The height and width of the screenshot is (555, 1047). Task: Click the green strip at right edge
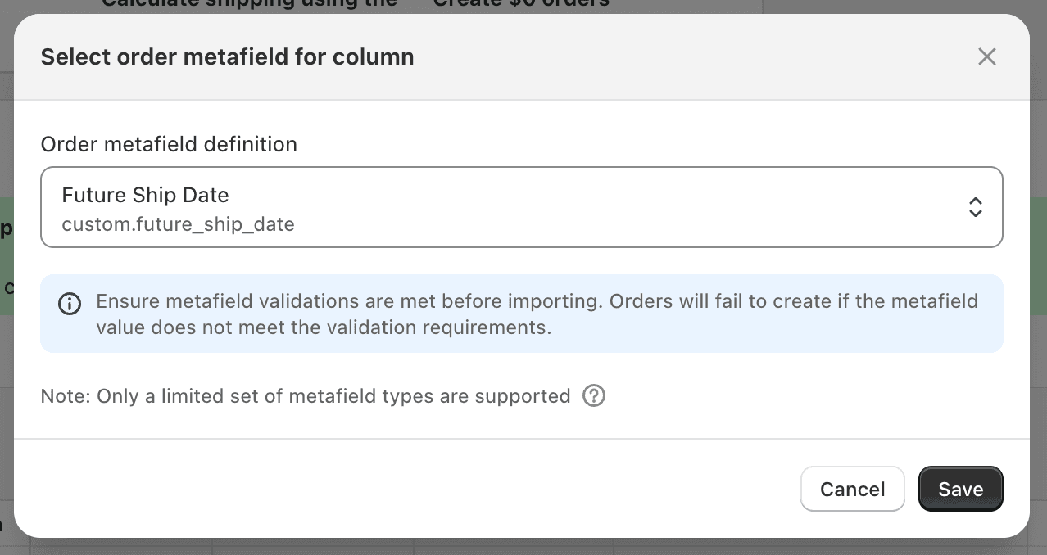[x=1038, y=255]
